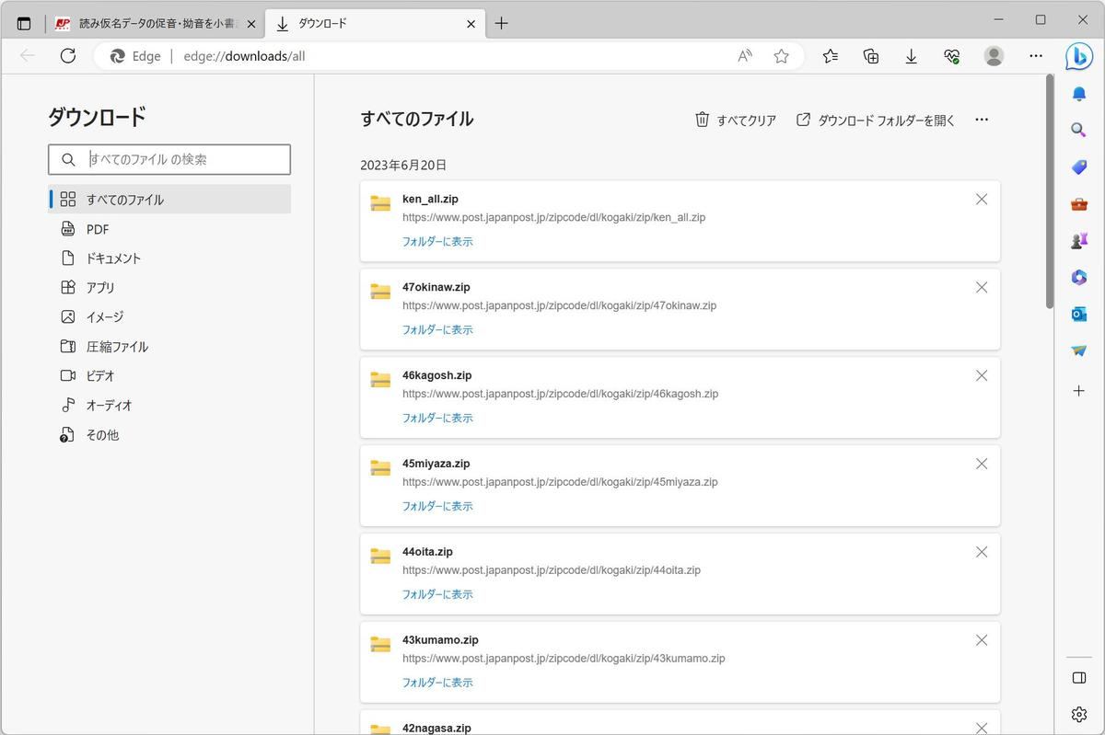The height and width of the screenshot is (735, 1105).
Task: Open more options beside ダウンロード フォルダーを開く
Action: [x=982, y=120]
